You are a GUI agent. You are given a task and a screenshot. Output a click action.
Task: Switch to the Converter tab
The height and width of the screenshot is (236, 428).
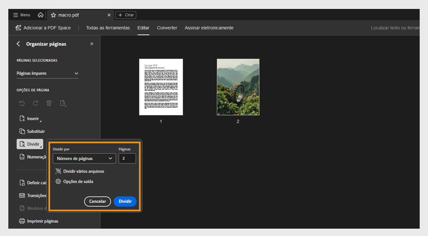tap(167, 28)
